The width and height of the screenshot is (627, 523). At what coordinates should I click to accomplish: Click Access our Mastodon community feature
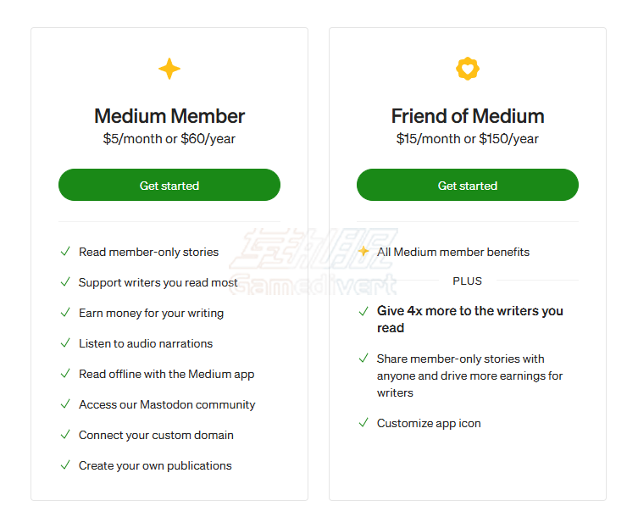click(167, 404)
